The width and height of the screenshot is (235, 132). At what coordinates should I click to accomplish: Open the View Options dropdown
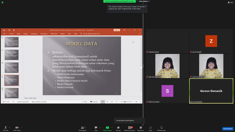(x=144, y=1)
